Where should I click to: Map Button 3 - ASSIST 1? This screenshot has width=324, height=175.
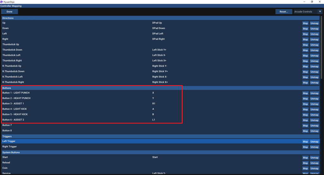[x=305, y=104]
